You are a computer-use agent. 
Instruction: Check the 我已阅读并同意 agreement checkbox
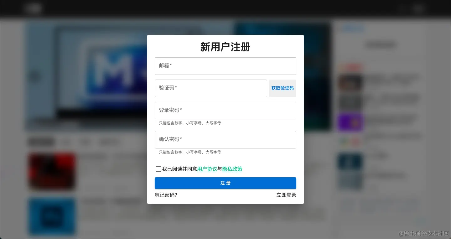point(158,169)
